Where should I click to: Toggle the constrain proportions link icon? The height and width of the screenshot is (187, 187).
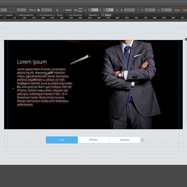138,10
